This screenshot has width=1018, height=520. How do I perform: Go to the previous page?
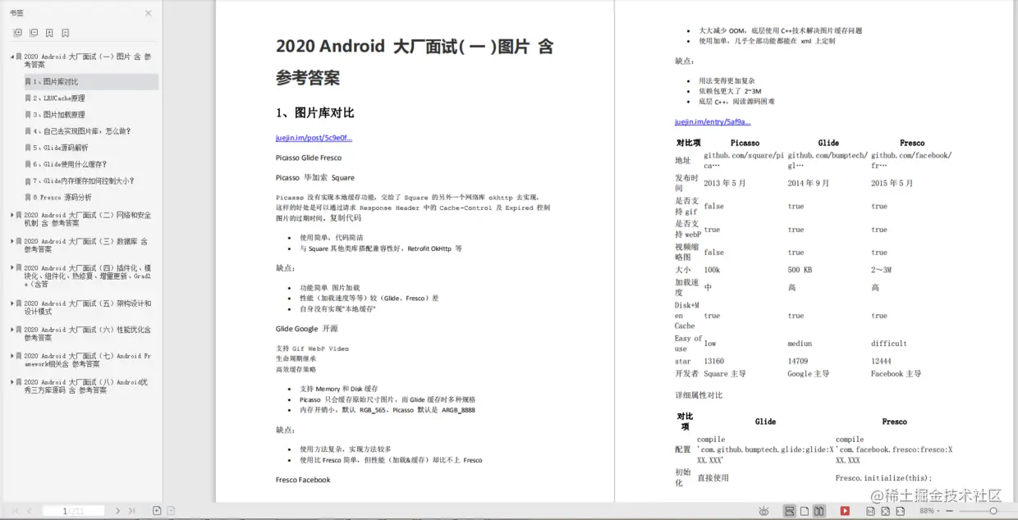click(30, 511)
